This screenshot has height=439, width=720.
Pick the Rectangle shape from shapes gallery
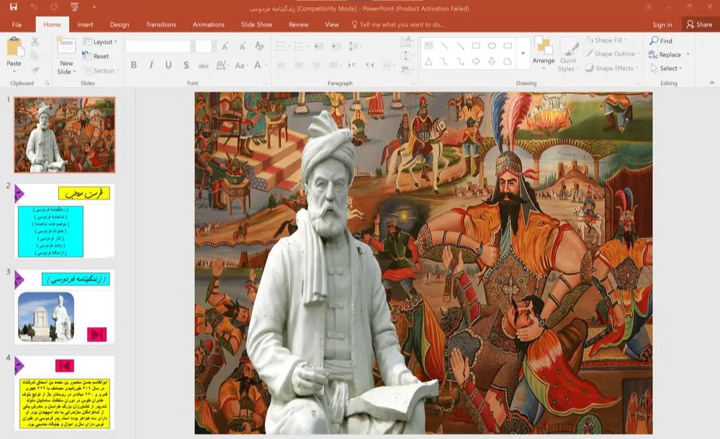click(x=476, y=46)
